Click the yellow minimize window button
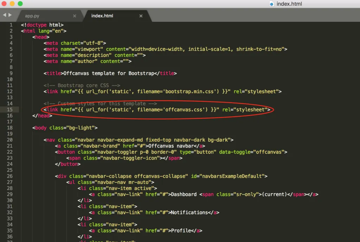 [12, 4]
